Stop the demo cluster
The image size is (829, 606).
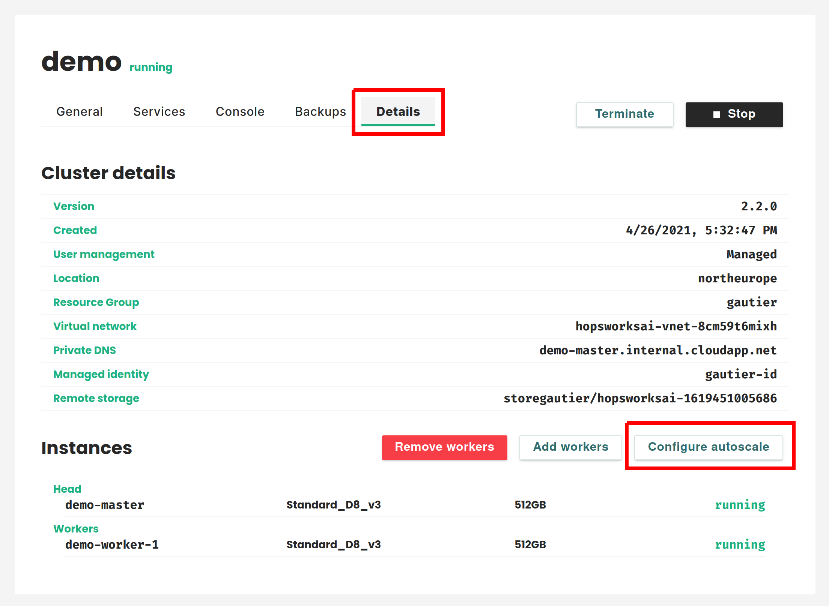coord(734,114)
